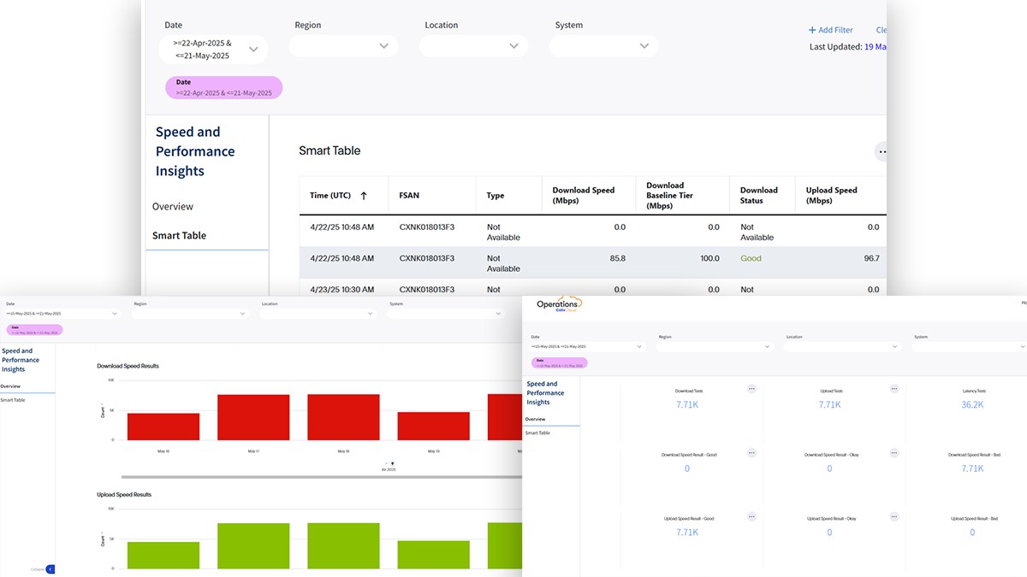This screenshot has width=1027, height=577.
Task: Click the blue Collapse sidebar arrow button
Action: coord(50,568)
